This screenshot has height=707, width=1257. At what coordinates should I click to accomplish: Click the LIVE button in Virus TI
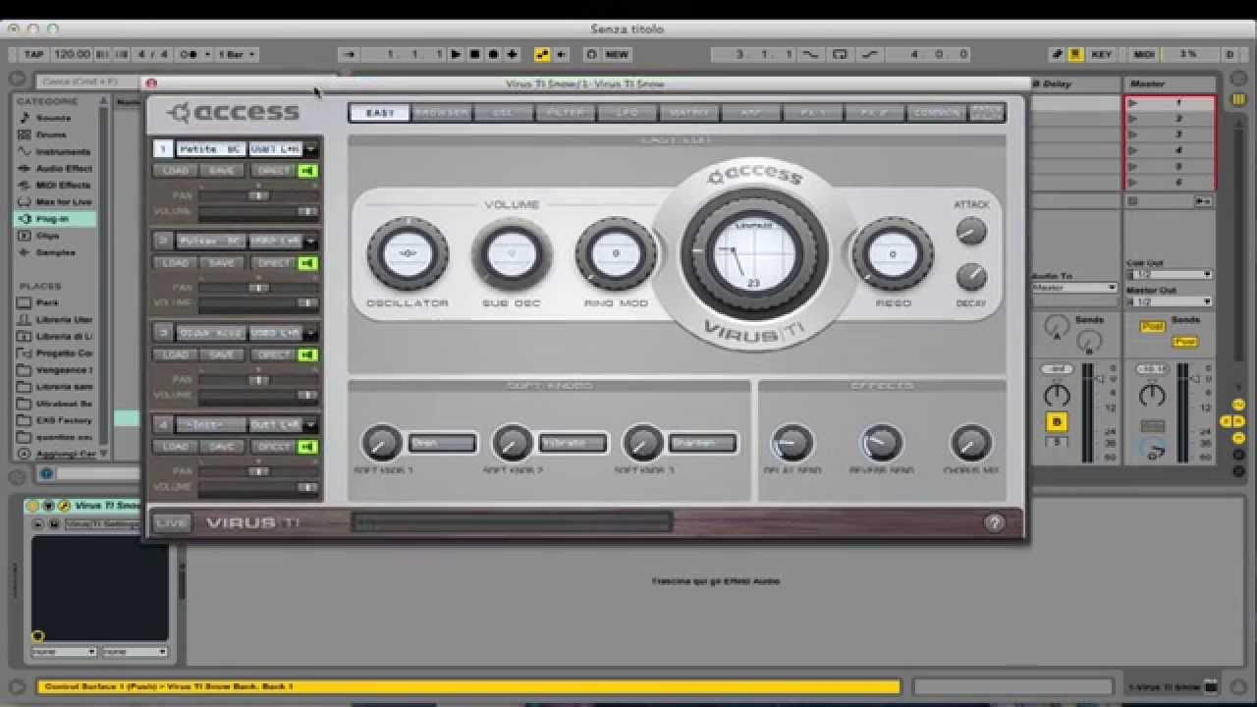pyautogui.click(x=172, y=523)
